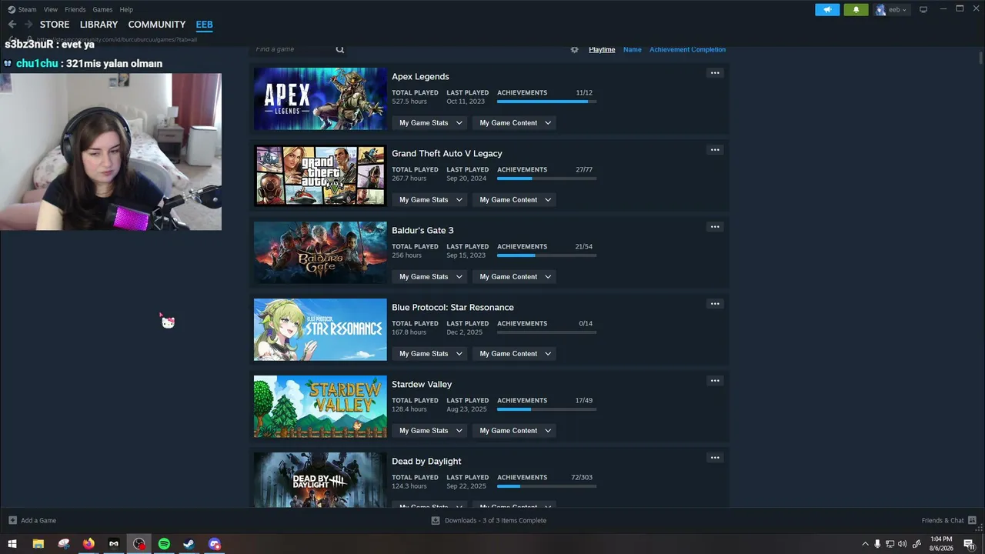The width and height of the screenshot is (985, 554).
Task: Expand My Game Content for Grand Theft Auto V
Action: pos(515,199)
